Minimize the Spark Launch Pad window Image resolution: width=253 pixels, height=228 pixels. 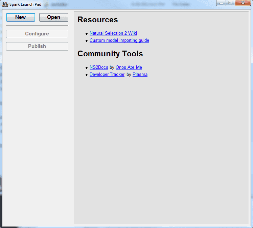222,3
